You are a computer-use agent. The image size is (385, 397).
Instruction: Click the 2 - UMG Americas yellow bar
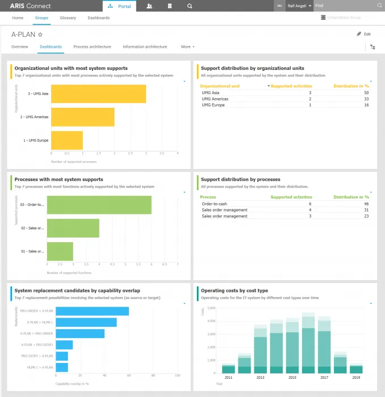click(83, 117)
